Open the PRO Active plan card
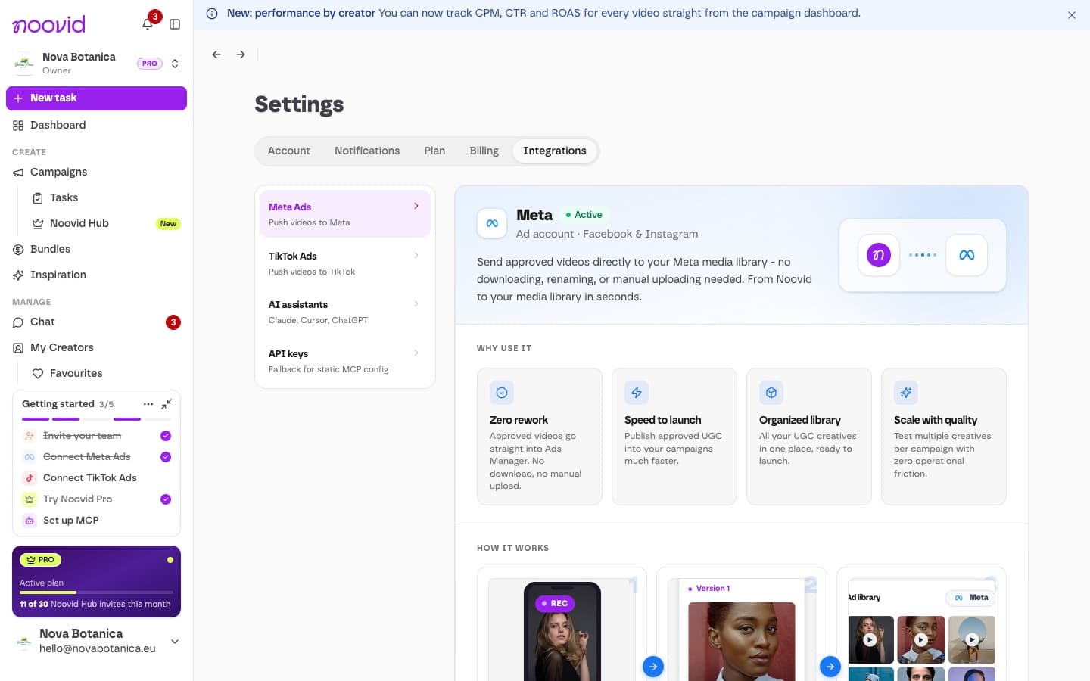Screen dimensions: 1090x681 96,581
